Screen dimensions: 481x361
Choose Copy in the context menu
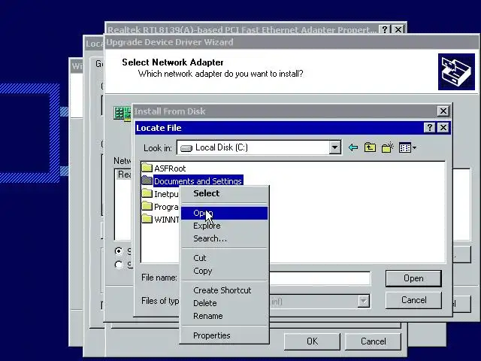point(224,271)
